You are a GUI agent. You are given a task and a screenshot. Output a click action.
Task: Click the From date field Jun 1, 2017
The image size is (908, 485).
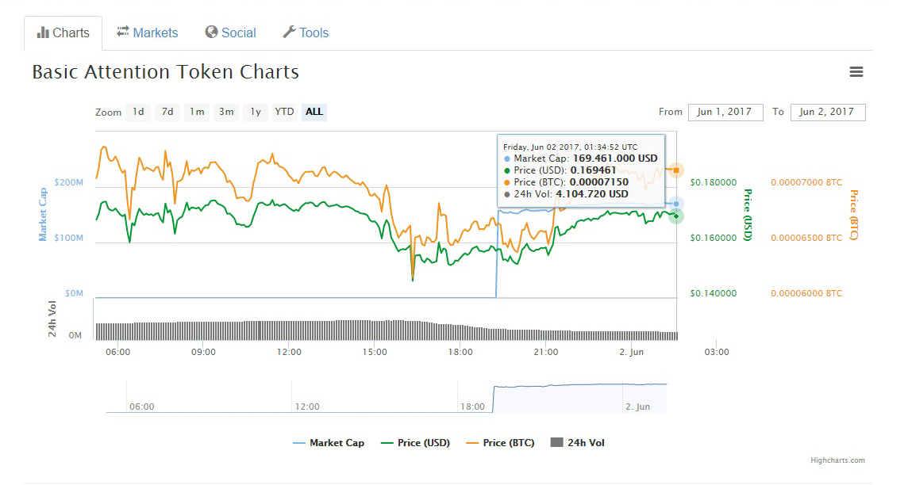click(x=725, y=113)
